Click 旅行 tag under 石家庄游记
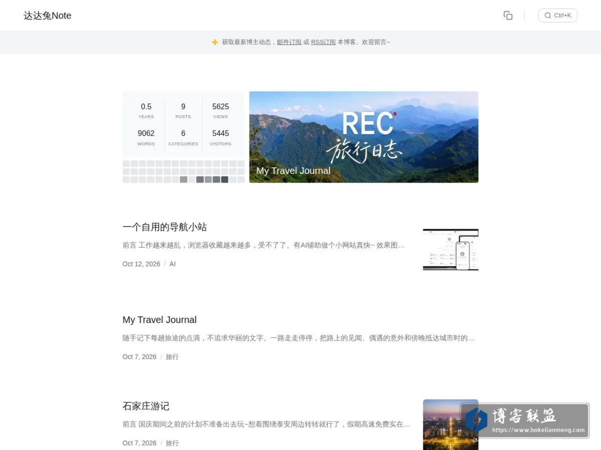The image size is (601, 450). 172,443
